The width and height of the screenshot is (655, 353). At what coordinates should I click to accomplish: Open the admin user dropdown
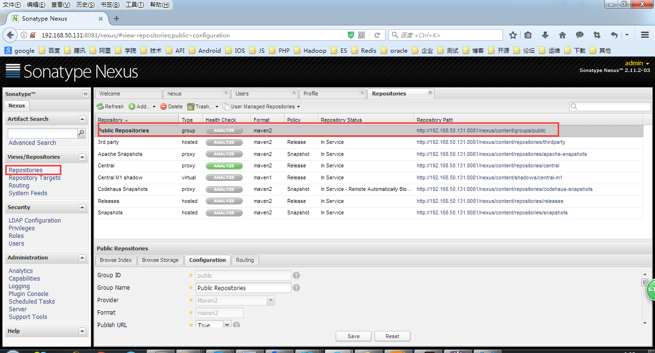(x=637, y=63)
